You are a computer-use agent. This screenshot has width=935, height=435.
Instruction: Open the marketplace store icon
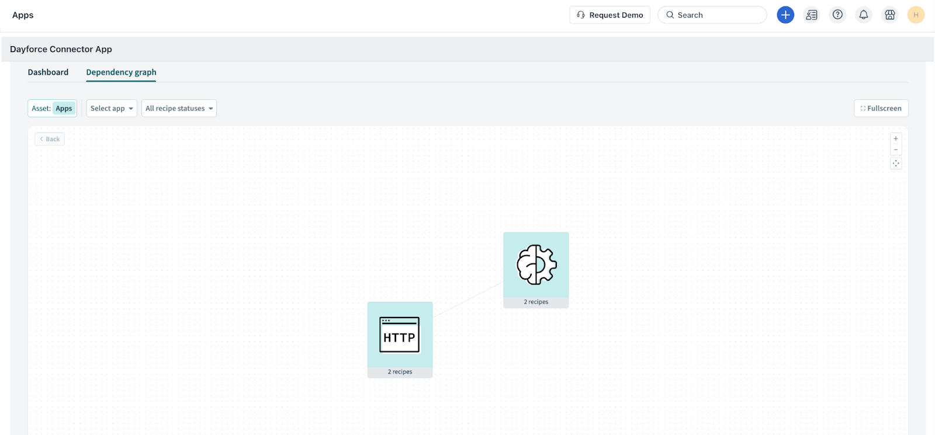(x=890, y=15)
